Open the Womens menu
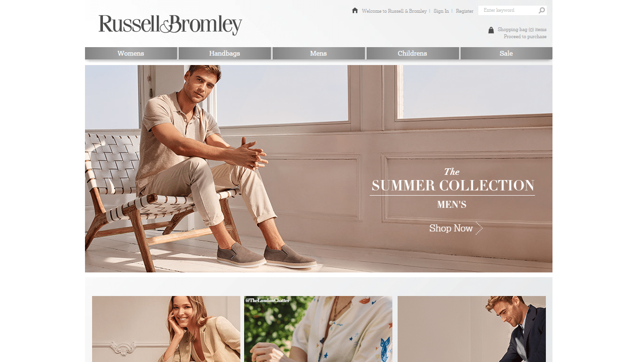Viewport: 637px width, 362px height. click(131, 53)
